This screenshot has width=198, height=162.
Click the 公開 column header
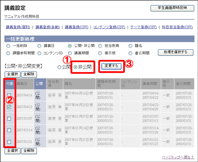tap(40, 84)
